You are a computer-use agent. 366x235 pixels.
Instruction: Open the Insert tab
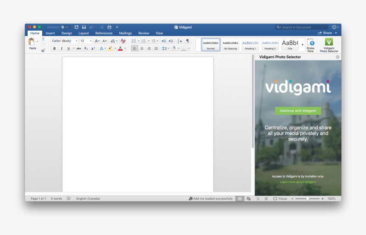coord(50,33)
